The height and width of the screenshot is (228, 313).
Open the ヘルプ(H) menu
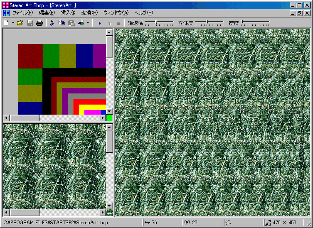(143, 13)
